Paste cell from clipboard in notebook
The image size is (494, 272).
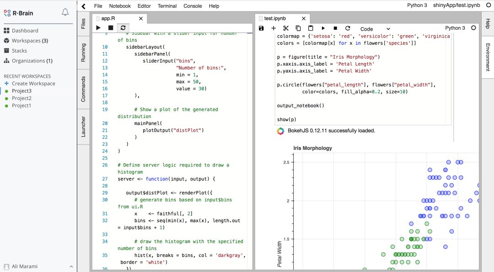[x=311, y=28]
